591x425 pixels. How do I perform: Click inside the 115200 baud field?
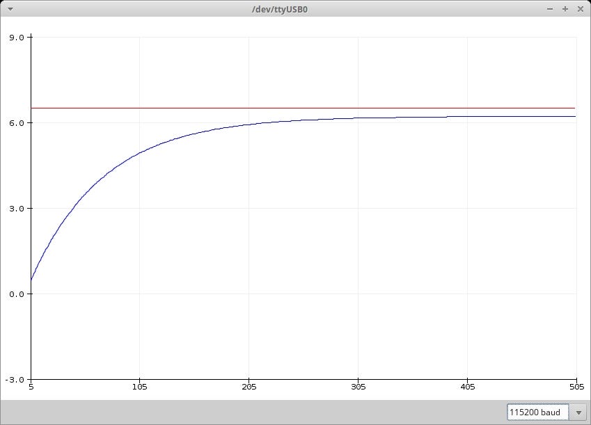tap(536, 412)
